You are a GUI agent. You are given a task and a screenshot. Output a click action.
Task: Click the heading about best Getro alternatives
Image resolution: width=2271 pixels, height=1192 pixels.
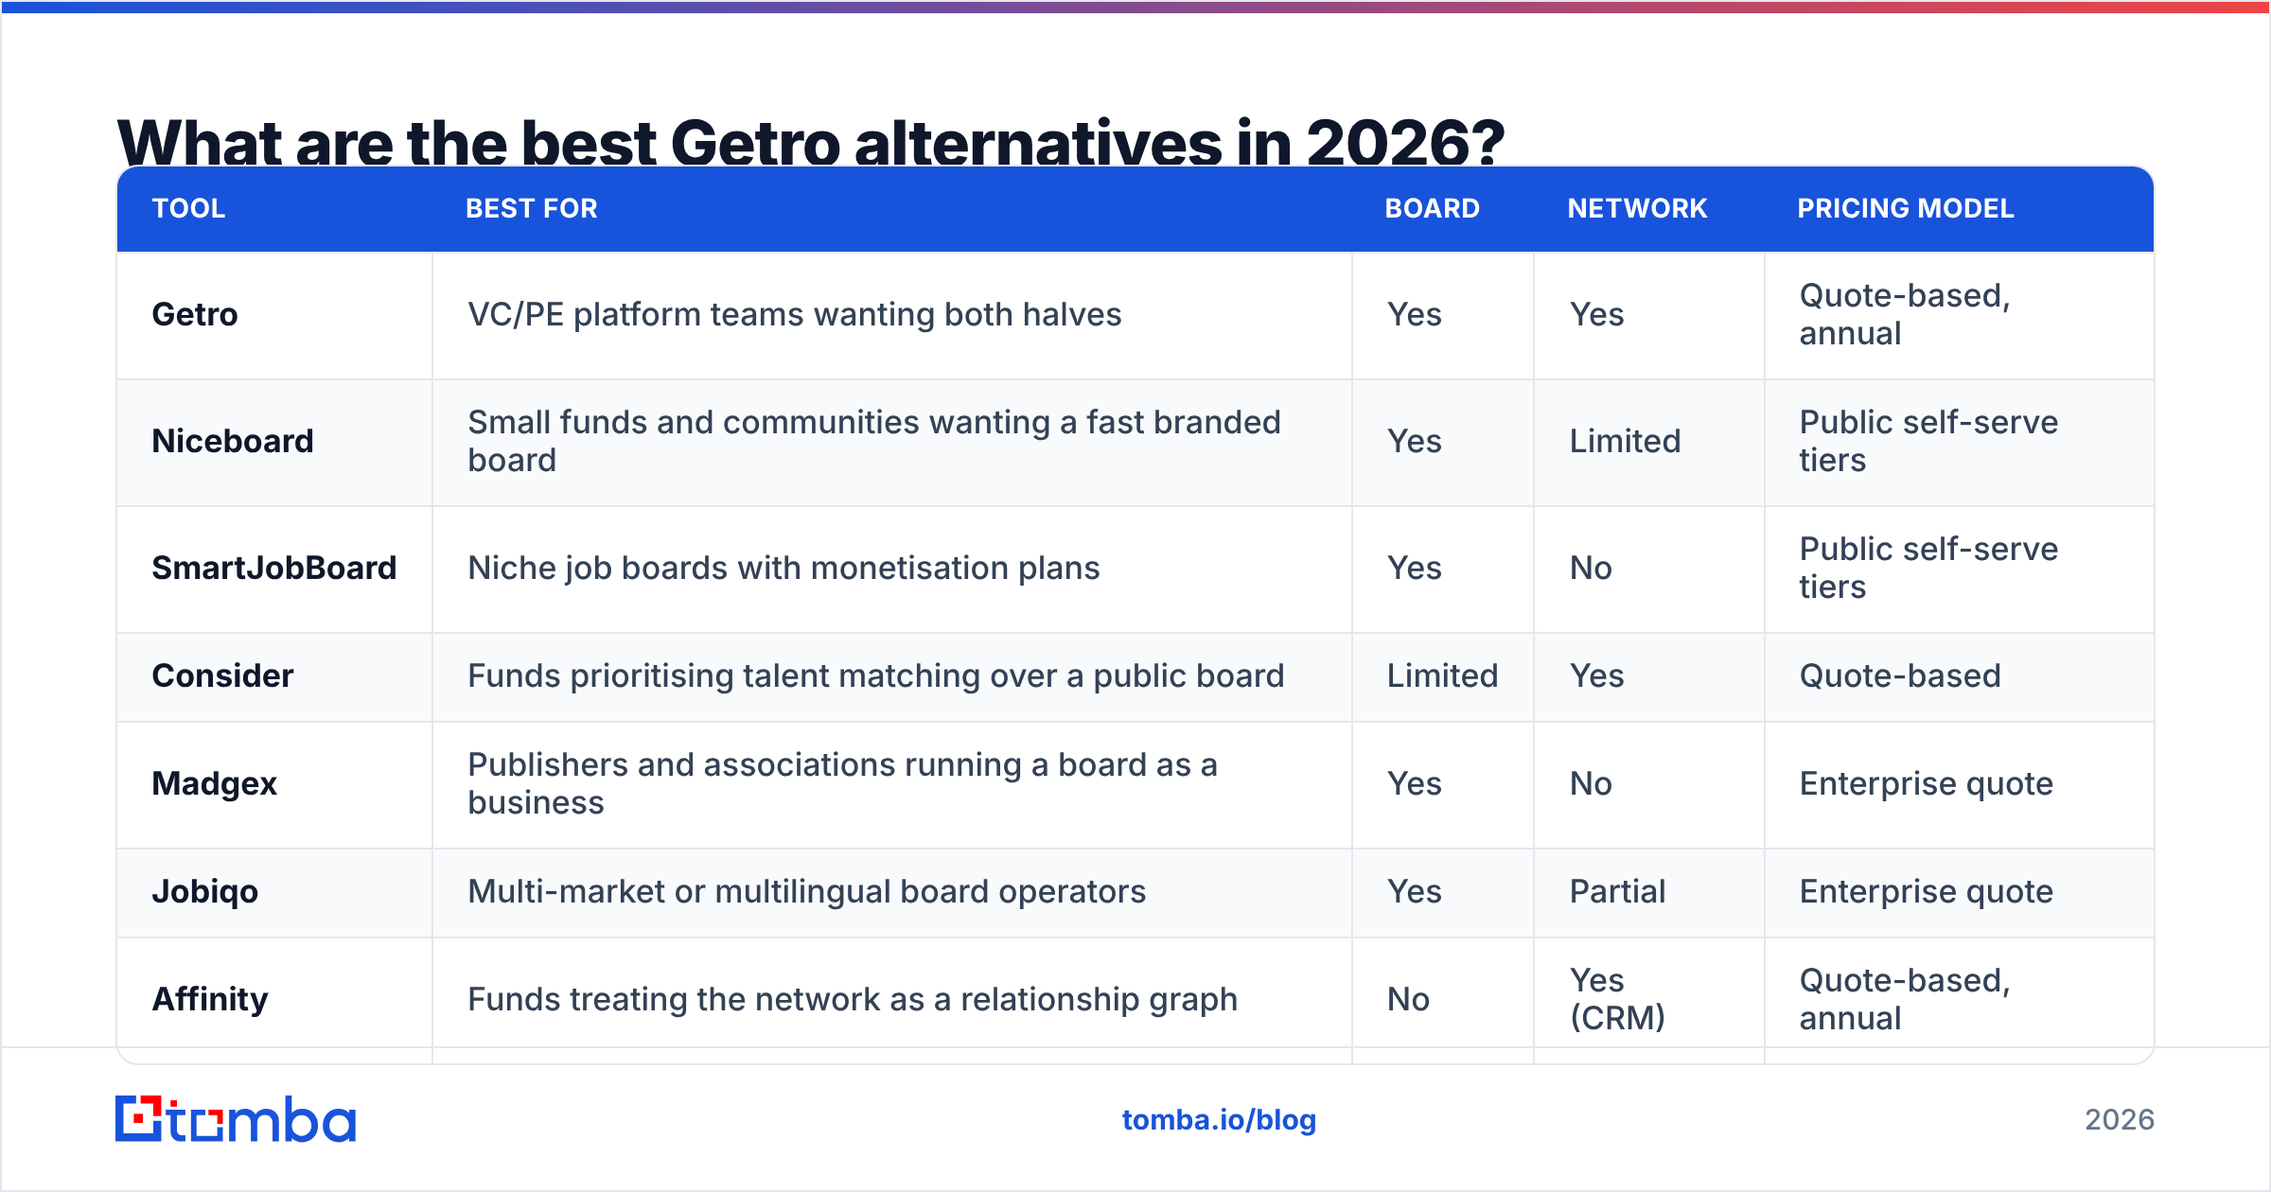point(811,142)
